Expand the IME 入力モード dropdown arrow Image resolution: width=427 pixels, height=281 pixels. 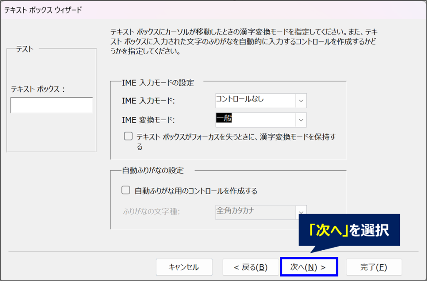pyautogui.click(x=301, y=101)
